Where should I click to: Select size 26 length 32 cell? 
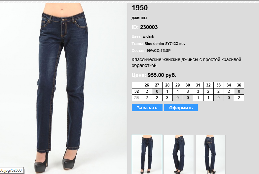click(x=147, y=91)
